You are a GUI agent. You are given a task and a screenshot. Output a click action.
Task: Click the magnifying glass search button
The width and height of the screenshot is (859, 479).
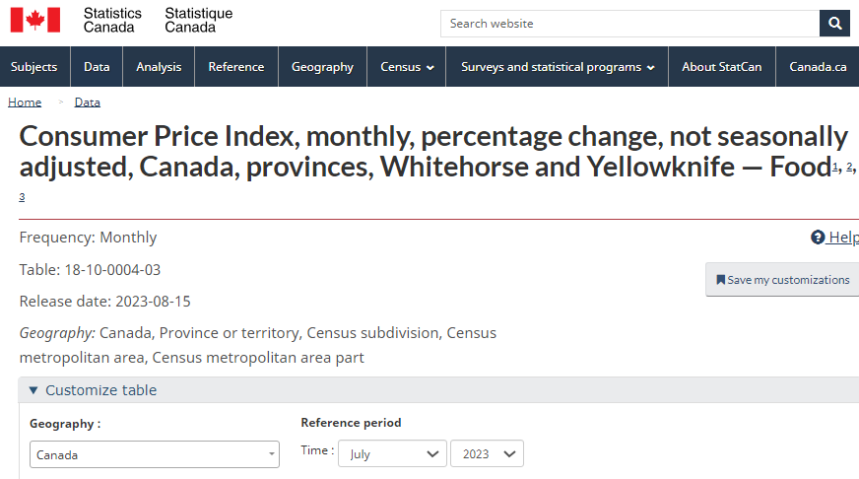[834, 24]
